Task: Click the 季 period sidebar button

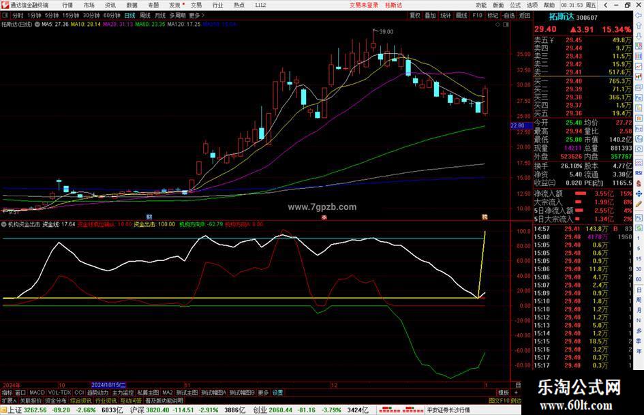Action: pos(639,341)
